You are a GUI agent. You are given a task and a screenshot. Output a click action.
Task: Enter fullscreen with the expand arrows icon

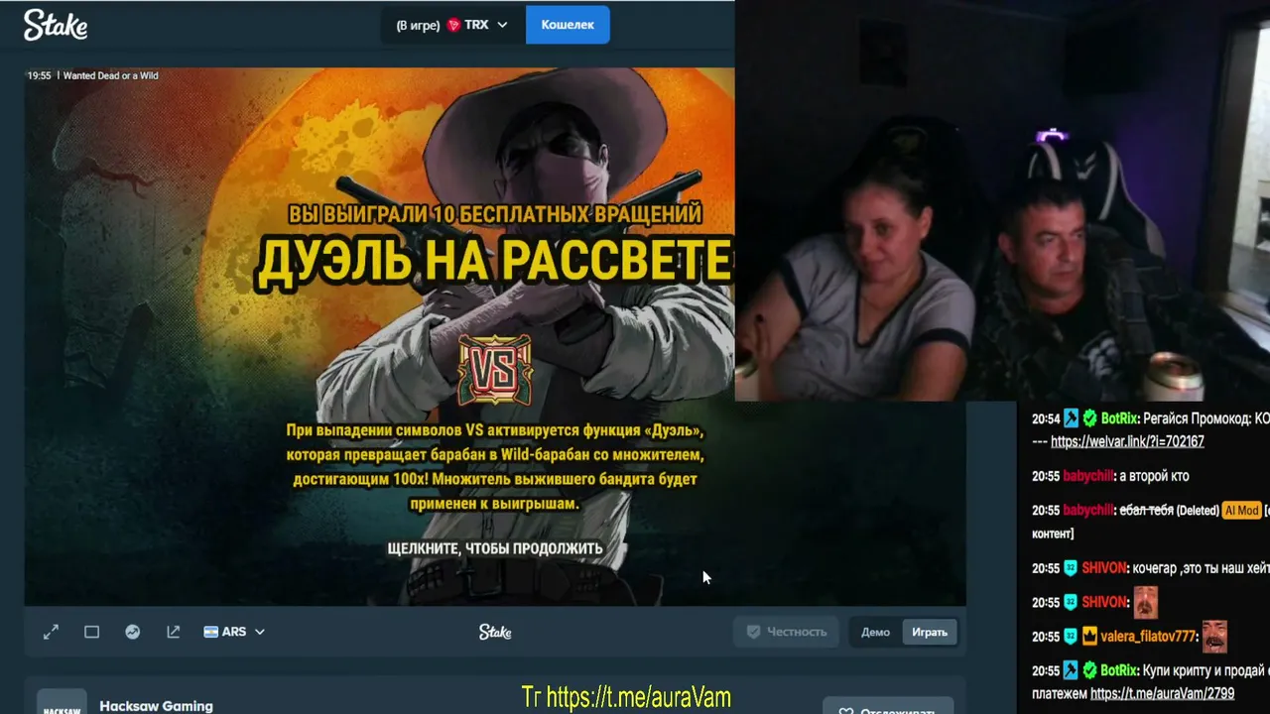52,632
